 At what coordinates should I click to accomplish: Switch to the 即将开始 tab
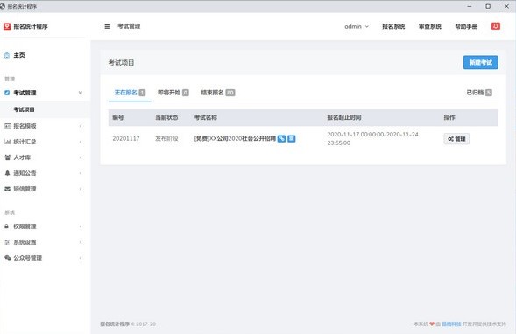click(173, 93)
